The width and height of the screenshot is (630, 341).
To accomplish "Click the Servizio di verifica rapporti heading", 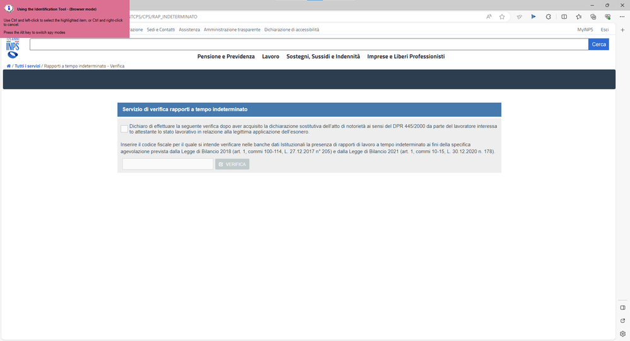I will click(185, 109).
